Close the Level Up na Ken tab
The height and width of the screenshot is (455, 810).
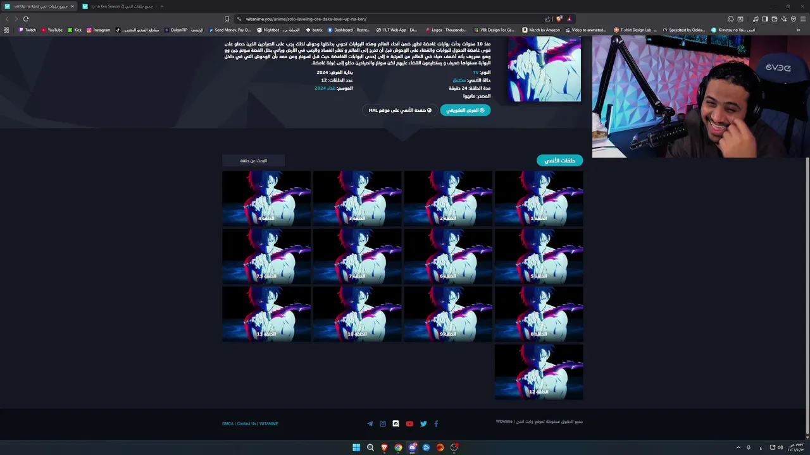72,6
